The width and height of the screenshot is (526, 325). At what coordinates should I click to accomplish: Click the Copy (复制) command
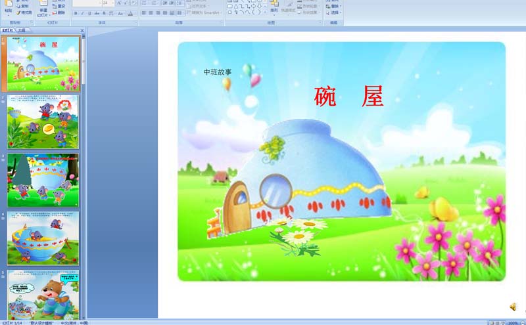click(x=22, y=6)
